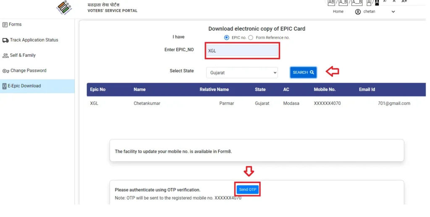Image resolution: width=430 pixels, height=217 pixels.
Task: Click the people icon beside Self & Family
Action: click(5, 56)
